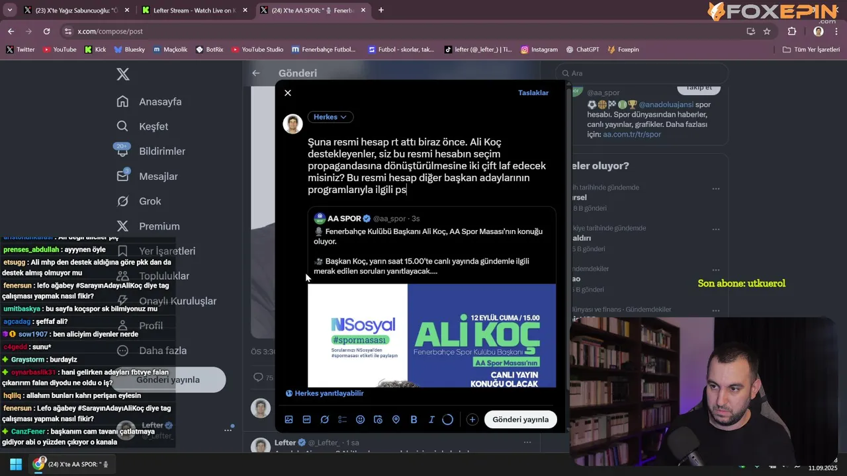Open YouTube bookmark
Image resolution: width=847 pixels, height=476 pixels.
[x=60, y=50]
